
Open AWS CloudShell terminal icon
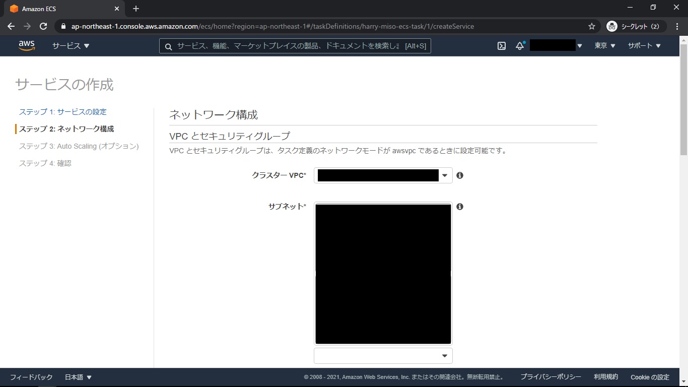tap(502, 46)
